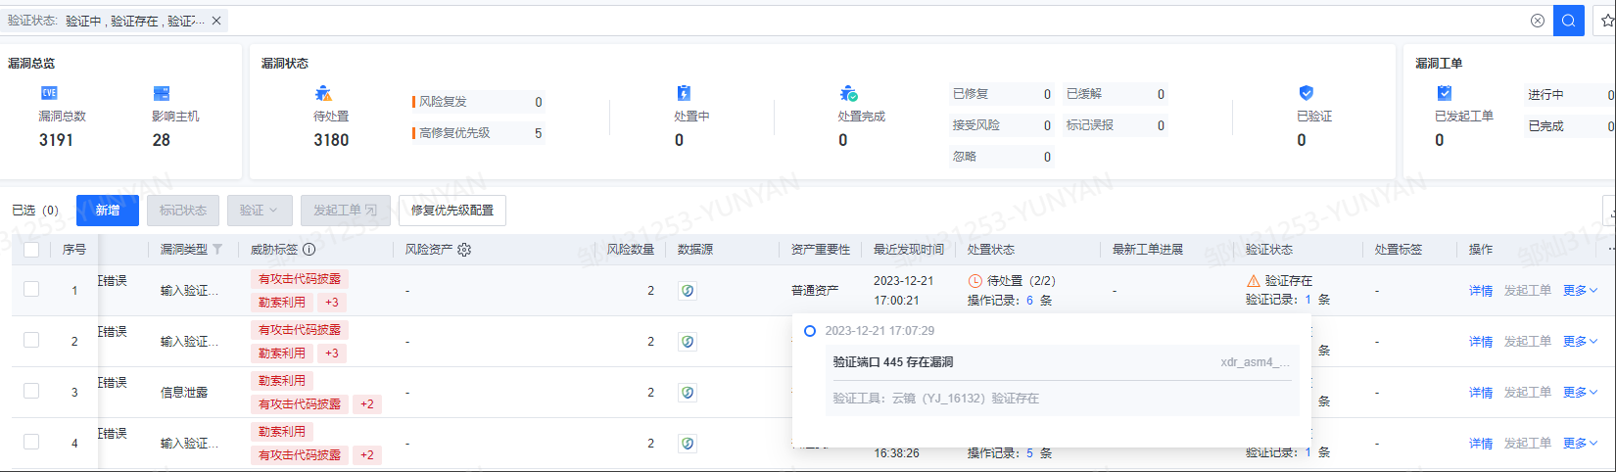Viewport: 1616px width, 472px height.
Task: Click the blue search magnifier button
Action: tap(1568, 21)
